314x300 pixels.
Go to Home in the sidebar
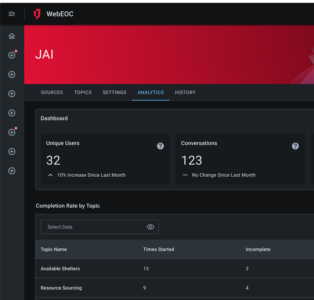tap(12, 36)
